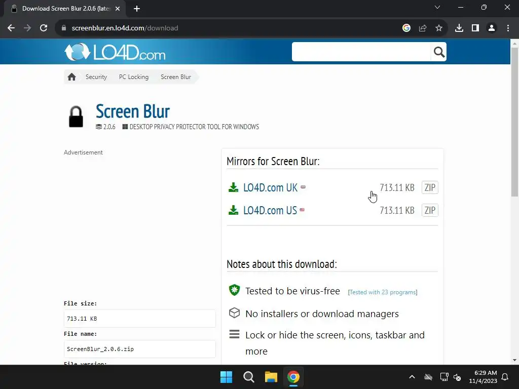Click the LO4D.com UK download icon
The height and width of the screenshot is (389, 519).
233,187
